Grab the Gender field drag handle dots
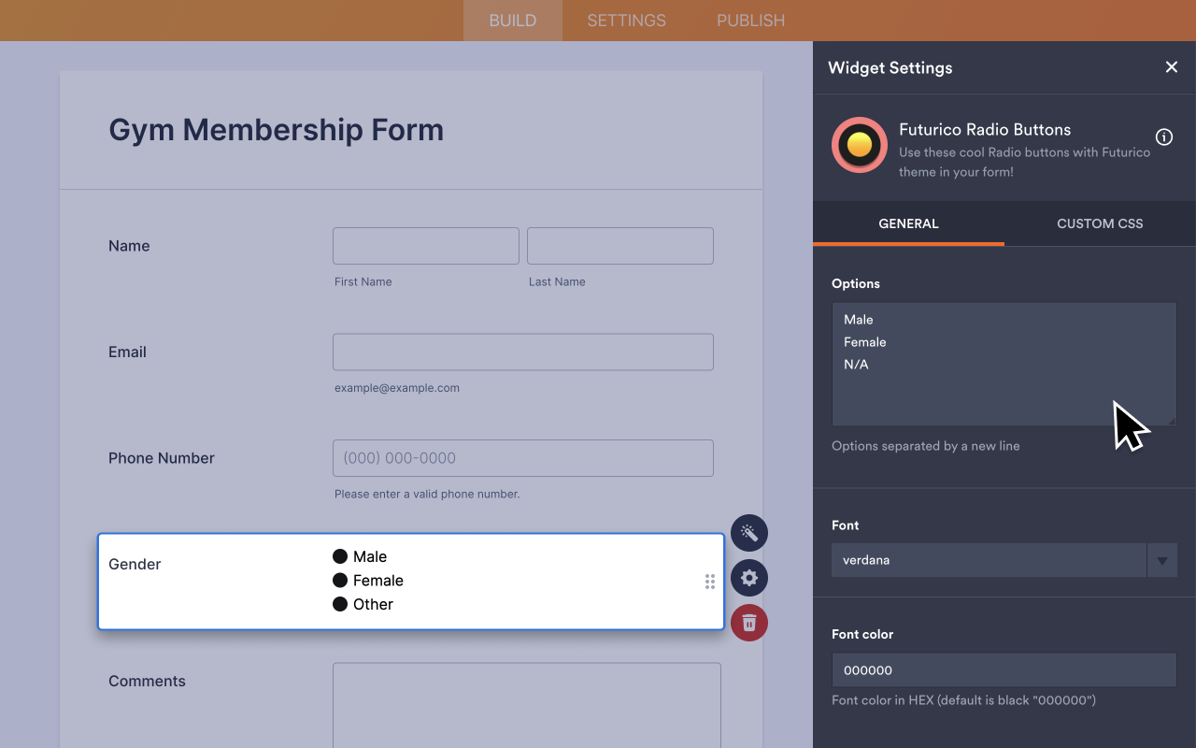This screenshot has width=1196, height=748. [x=710, y=582]
